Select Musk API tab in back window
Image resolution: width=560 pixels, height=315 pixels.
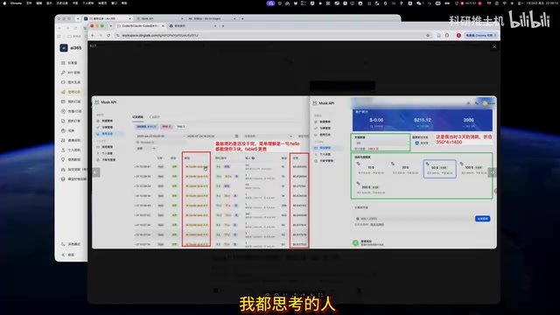pyautogui.click(x=159, y=18)
